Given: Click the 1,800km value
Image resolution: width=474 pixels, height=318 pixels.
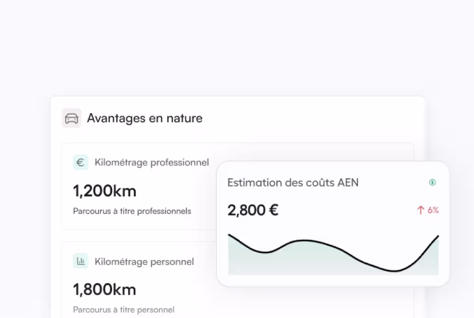Looking at the screenshot, I should click(x=105, y=289).
